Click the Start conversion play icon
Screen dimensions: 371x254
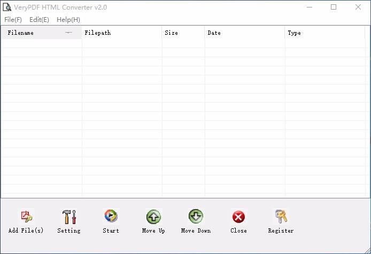(111, 216)
